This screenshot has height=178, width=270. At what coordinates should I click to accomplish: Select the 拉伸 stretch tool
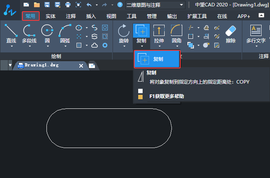pos(159,34)
